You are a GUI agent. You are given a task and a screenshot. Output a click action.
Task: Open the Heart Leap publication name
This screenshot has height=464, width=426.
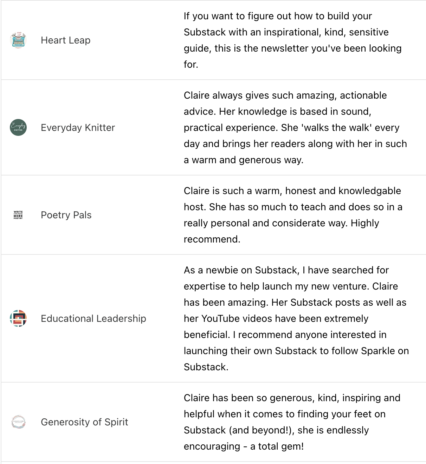click(66, 40)
